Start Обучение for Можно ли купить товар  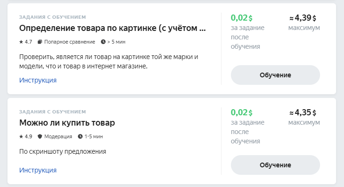(x=275, y=165)
